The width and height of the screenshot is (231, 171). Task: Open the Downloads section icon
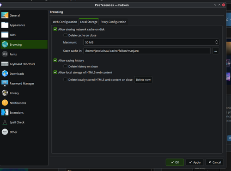[5, 73]
